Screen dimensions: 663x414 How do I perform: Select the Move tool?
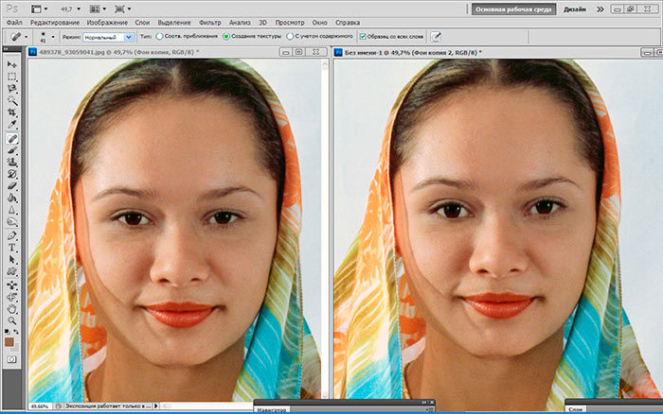pyautogui.click(x=11, y=64)
